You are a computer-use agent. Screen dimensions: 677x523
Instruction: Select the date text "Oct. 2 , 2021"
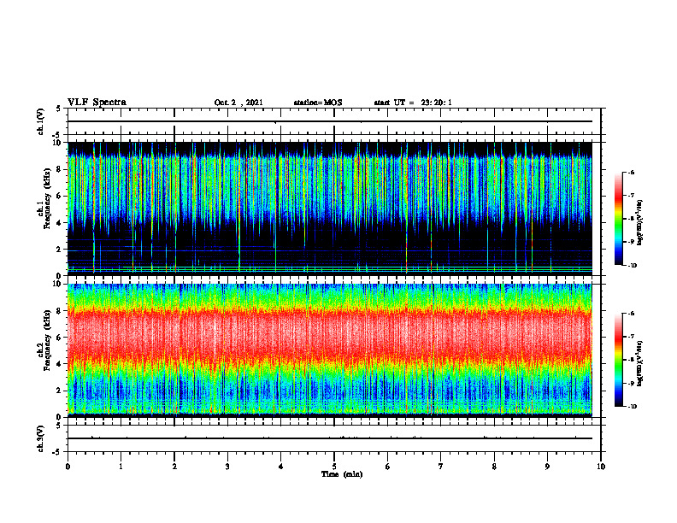pyautogui.click(x=238, y=103)
